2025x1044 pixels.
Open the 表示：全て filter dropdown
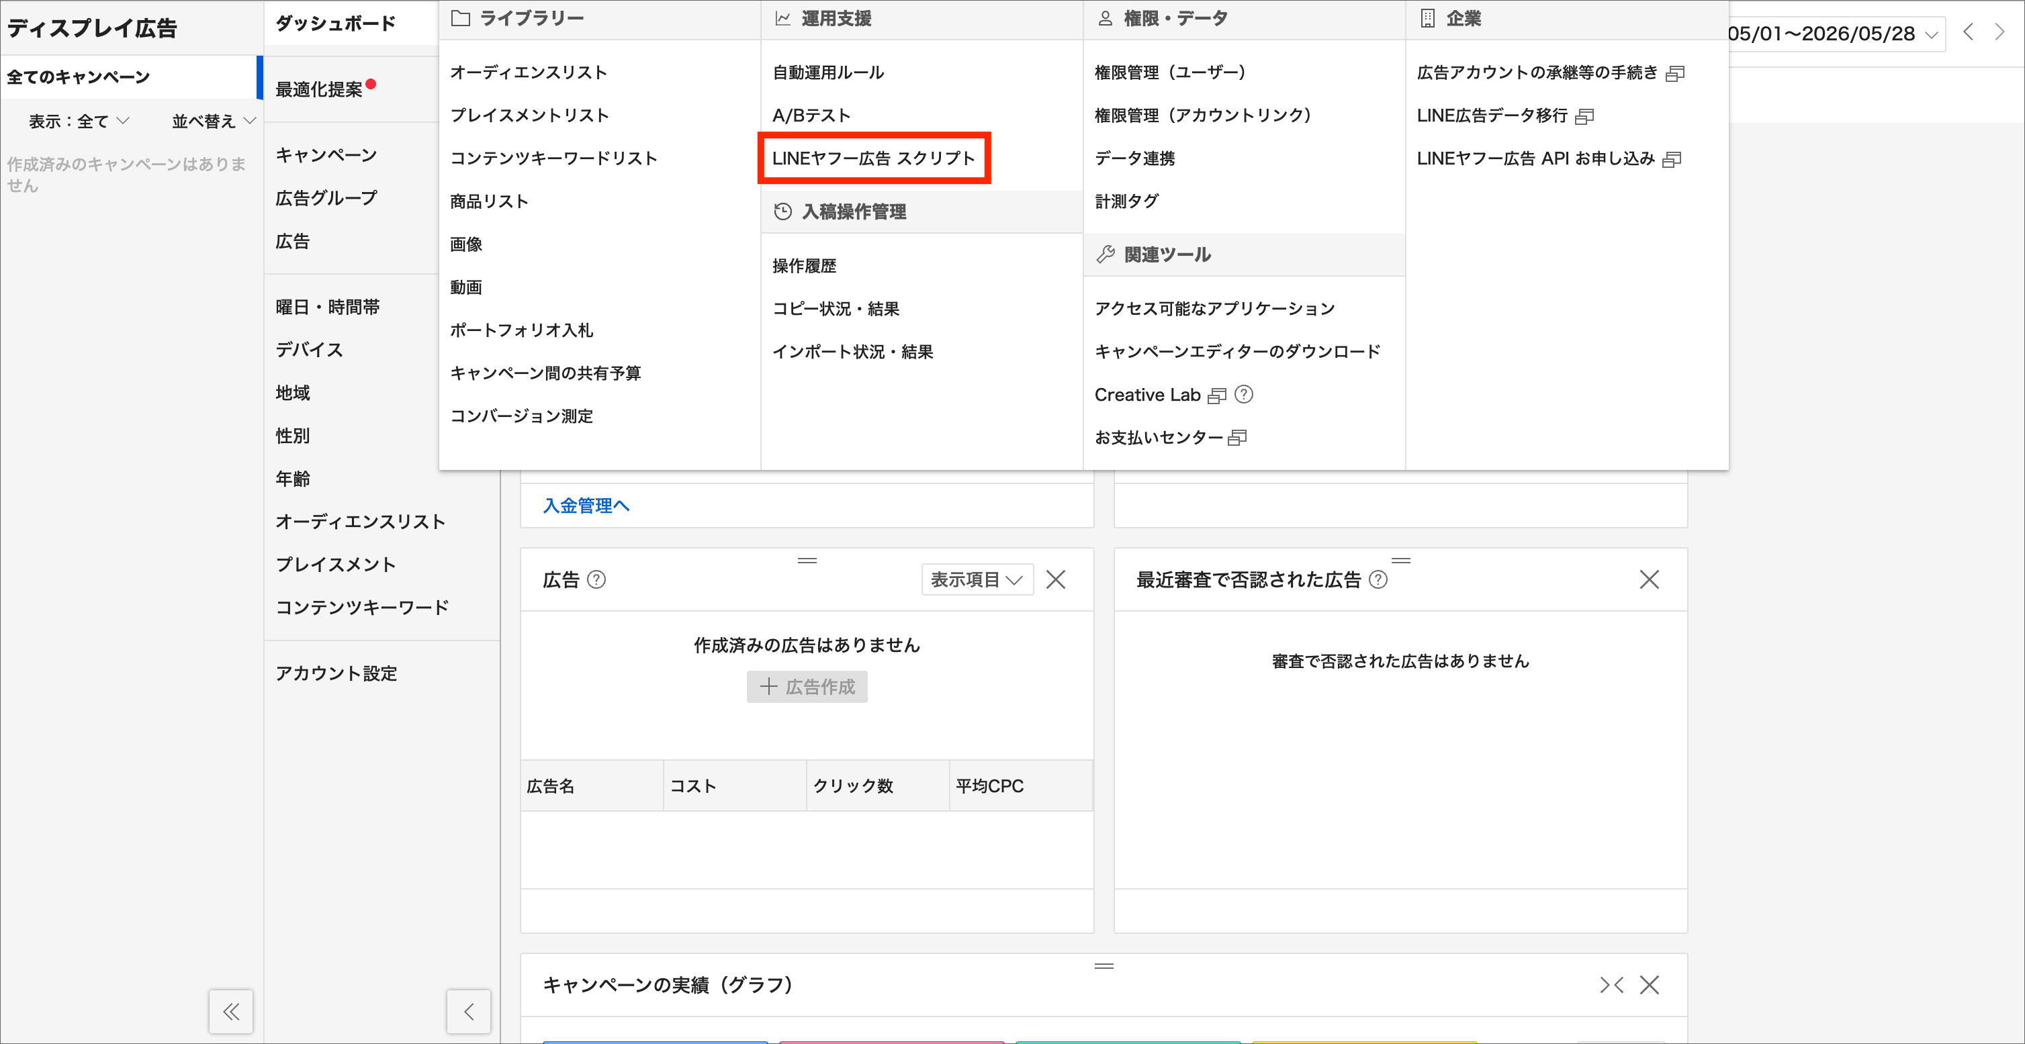point(79,121)
